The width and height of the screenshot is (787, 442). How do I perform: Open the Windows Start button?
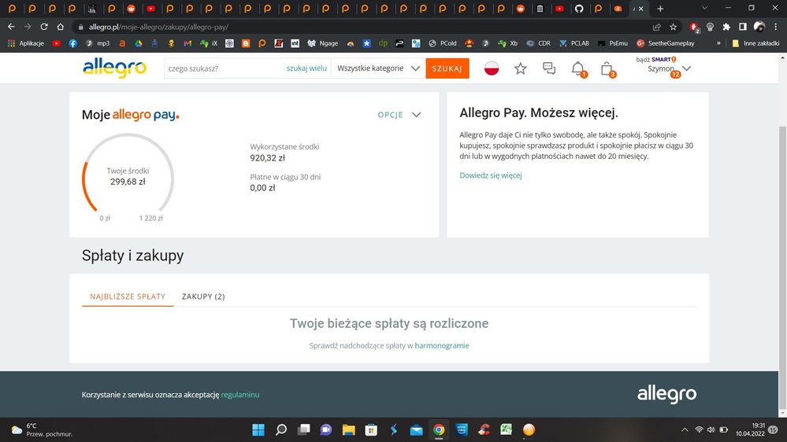(258, 429)
